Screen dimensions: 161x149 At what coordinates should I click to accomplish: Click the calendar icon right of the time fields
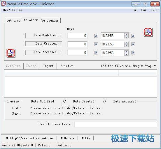148,32
